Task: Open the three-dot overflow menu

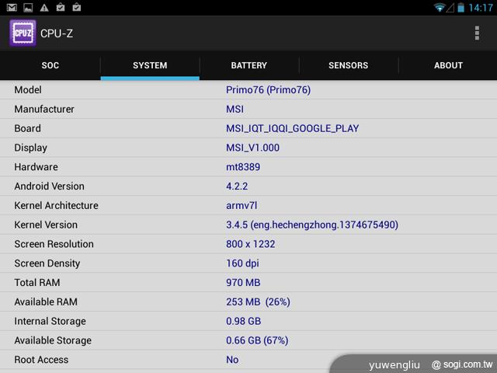Action: 476,33
